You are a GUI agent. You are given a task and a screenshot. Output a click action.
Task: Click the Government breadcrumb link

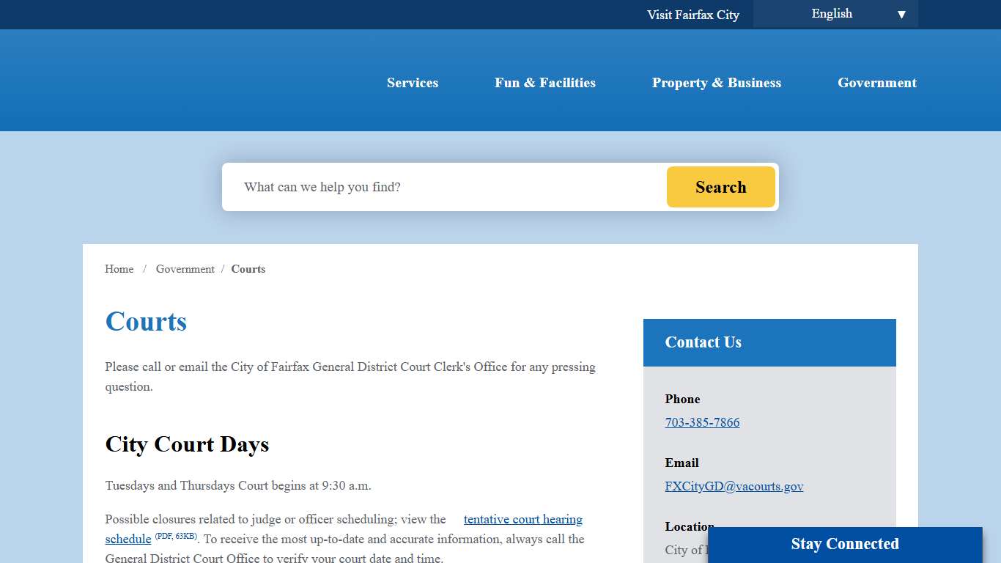click(x=185, y=269)
